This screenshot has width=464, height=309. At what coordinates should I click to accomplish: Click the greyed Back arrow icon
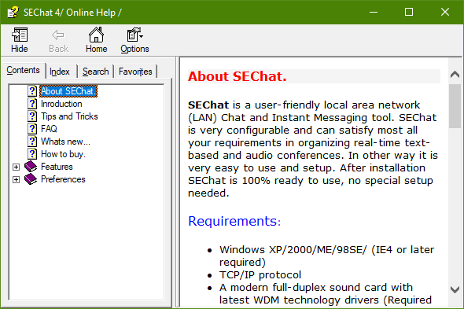click(57, 35)
